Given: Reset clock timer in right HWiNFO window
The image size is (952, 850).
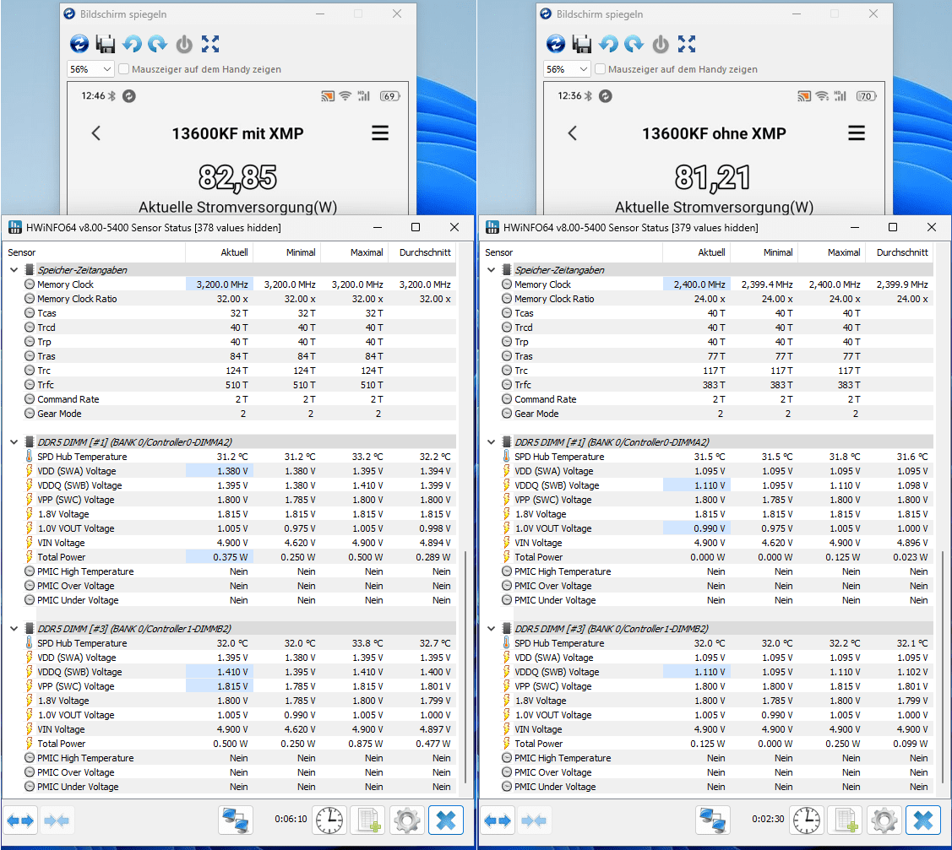Looking at the screenshot, I should [806, 820].
